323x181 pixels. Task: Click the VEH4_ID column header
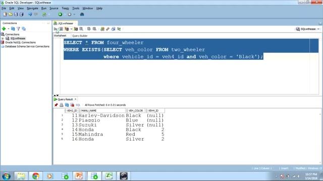coord(155,111)
